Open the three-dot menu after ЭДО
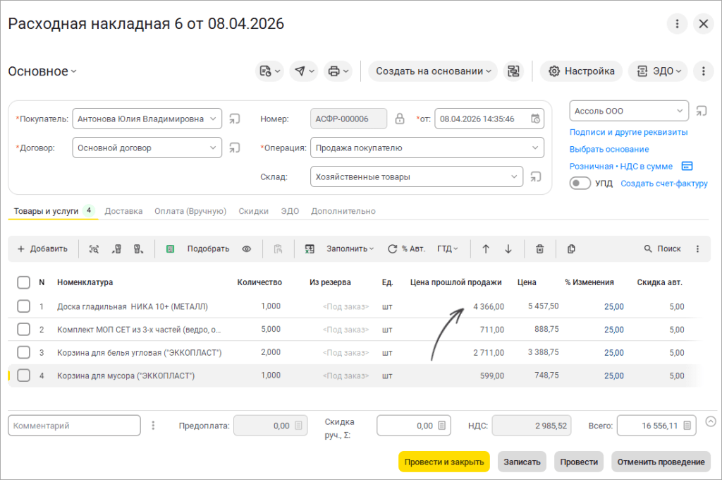This screenshot has width=722, height=480. pos(703,71)
